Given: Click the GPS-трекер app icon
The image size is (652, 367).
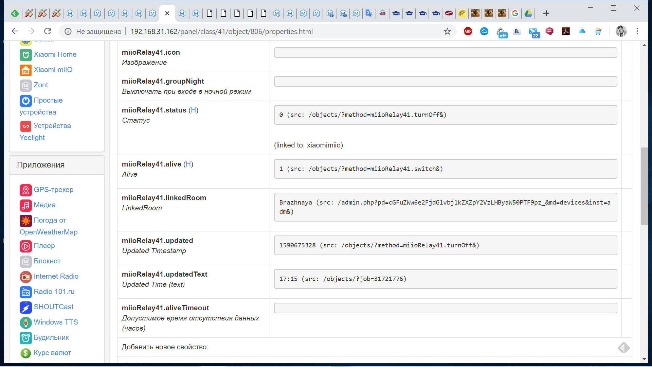Looking at the screenshot, I should coord(25,190).
